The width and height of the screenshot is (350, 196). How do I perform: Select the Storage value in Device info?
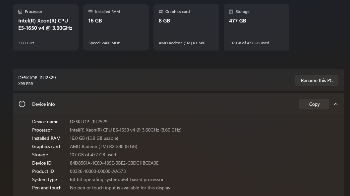[x=93, y=155]
